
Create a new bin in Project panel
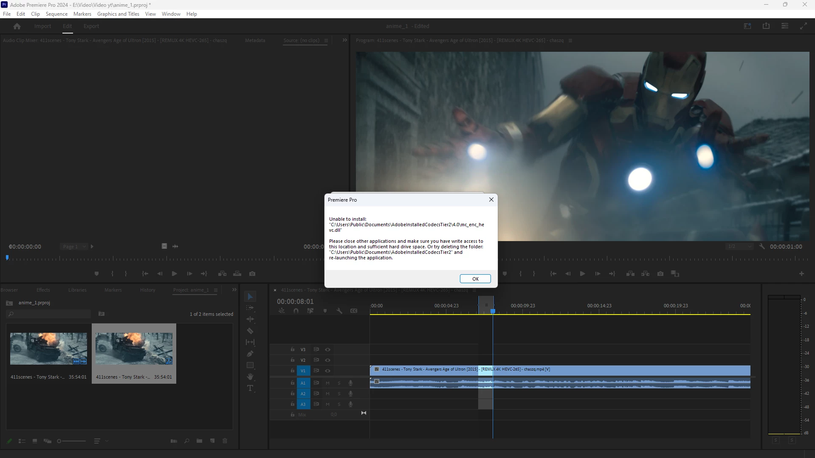[x=199, y=441]
